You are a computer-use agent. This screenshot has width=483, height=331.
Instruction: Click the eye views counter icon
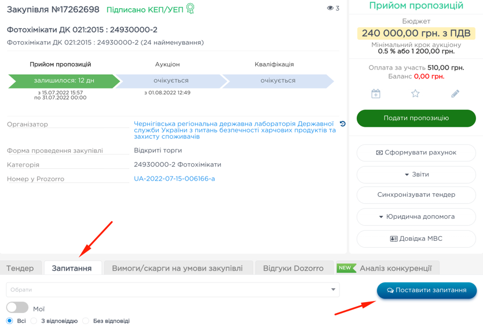coord(330,8)
